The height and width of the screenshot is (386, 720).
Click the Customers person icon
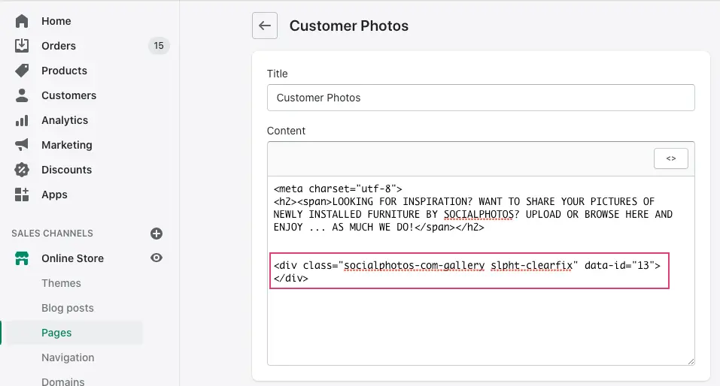coord(22,95)
